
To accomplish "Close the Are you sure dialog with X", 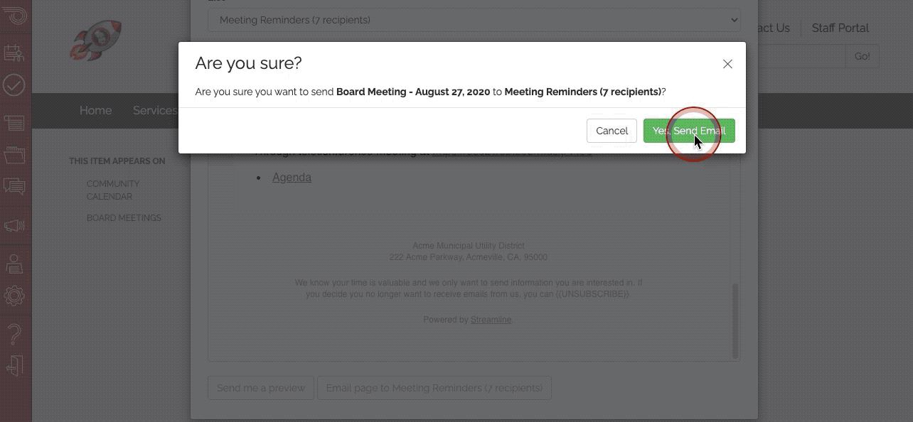I will pos(727,64).
